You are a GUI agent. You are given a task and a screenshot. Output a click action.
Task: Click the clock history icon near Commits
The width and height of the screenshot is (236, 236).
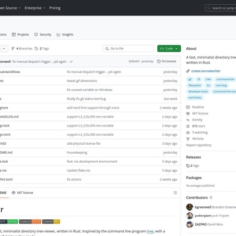point(159,61)
